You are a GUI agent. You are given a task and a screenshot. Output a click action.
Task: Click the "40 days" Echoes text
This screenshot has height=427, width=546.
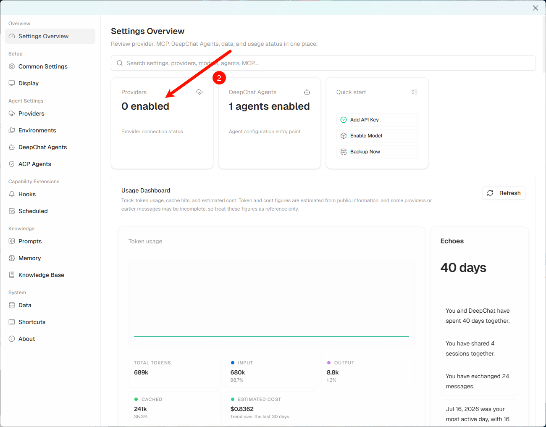[x=463, y=268]
